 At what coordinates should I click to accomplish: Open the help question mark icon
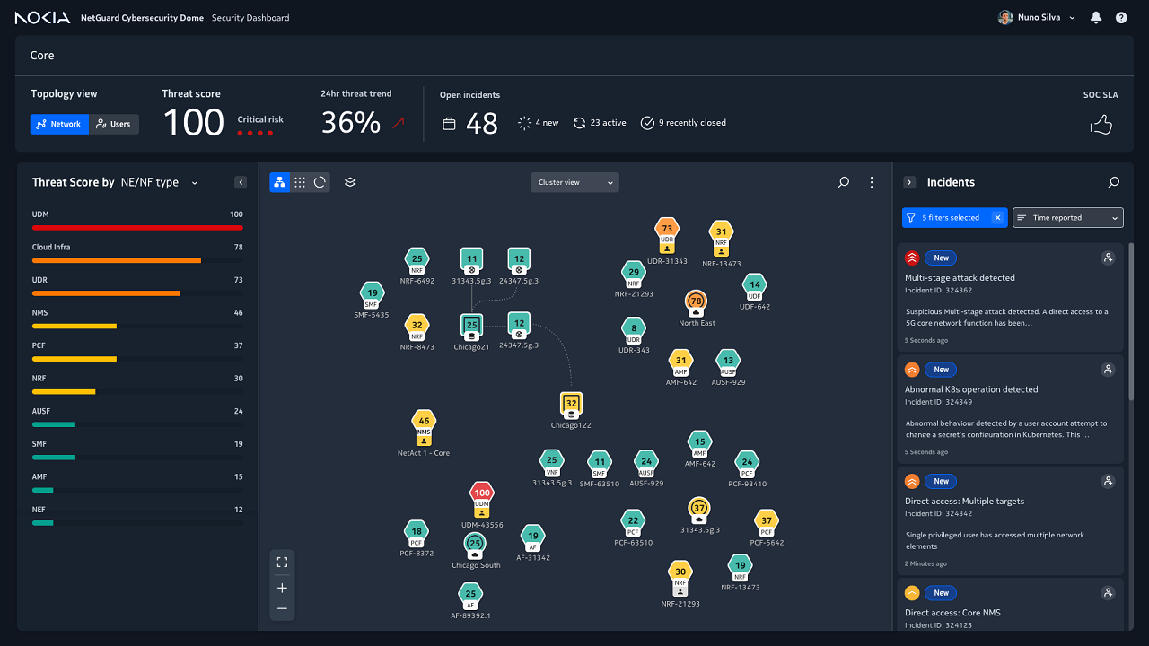click(1121, 18)
